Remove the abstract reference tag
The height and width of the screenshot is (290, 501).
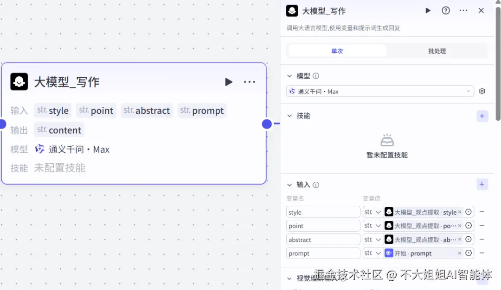tap(459, 239)
